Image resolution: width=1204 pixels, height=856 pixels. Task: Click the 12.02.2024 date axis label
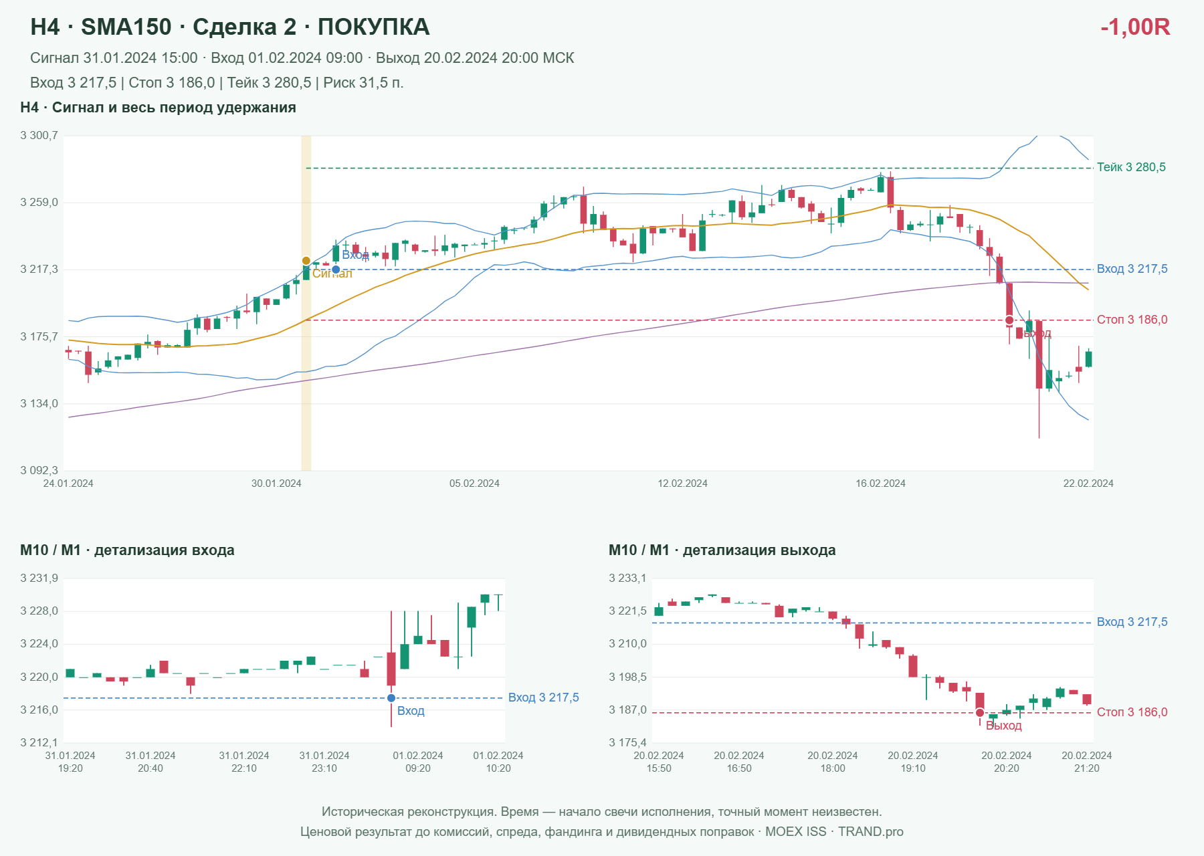[x=682, y=484]
